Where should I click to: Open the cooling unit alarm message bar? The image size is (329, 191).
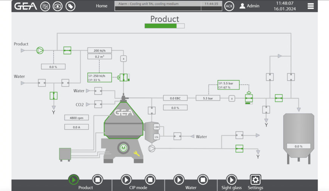[x=168, y=6]
